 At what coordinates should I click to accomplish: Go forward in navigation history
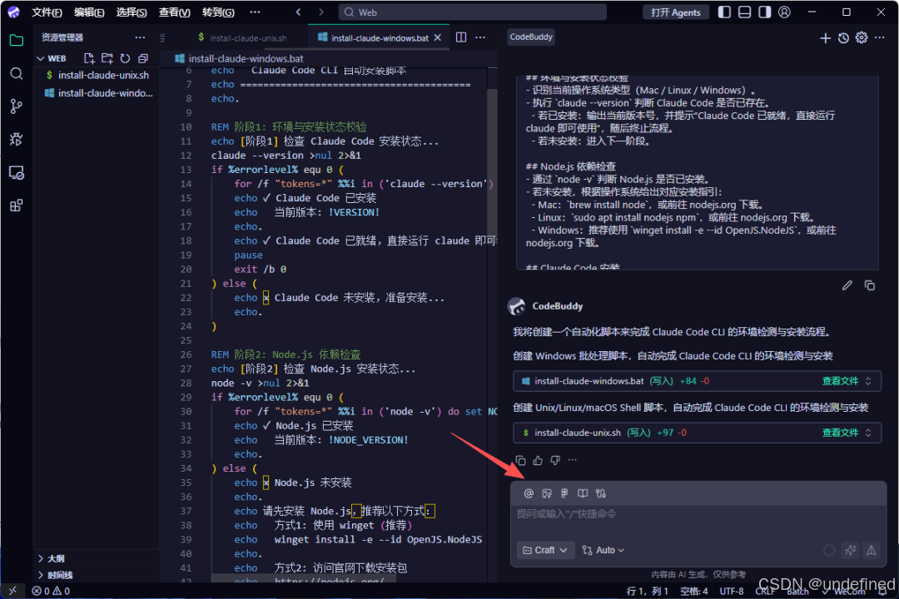coord(321,12)
